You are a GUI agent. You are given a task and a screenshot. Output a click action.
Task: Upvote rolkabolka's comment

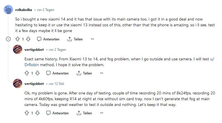coord(17,39)
